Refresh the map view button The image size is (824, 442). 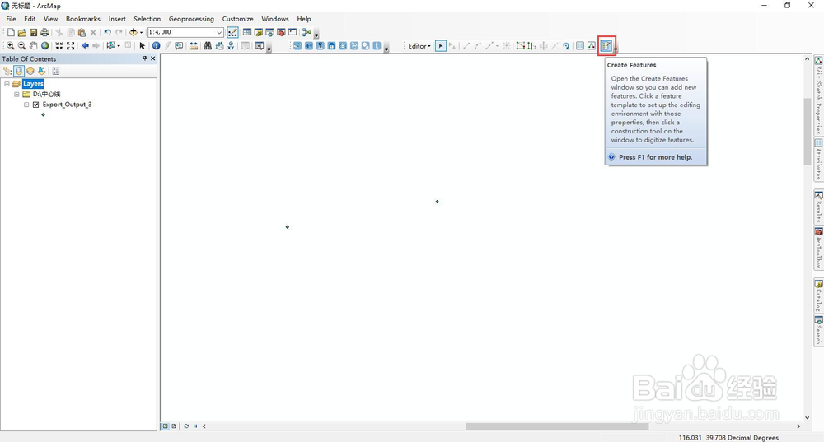pyautogui.click(x=186, y=426)
